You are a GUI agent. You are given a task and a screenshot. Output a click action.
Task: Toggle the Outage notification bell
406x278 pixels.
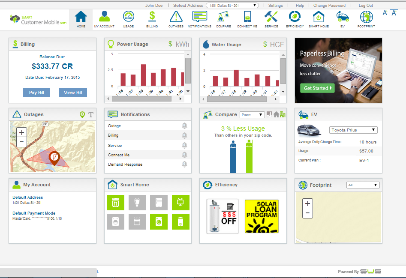tap(184, 126)
